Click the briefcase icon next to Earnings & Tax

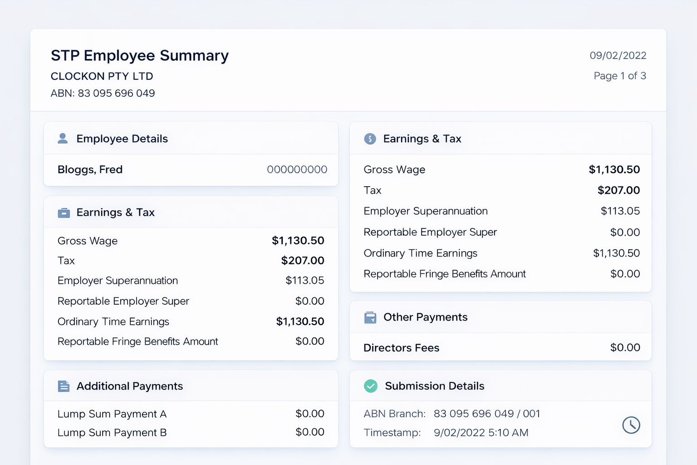coord(64,213)
